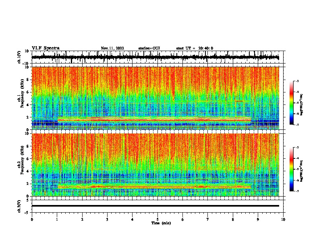Click the ch.1 spectrogram color scale bar
Screen dimensions: 319x246
292,103
